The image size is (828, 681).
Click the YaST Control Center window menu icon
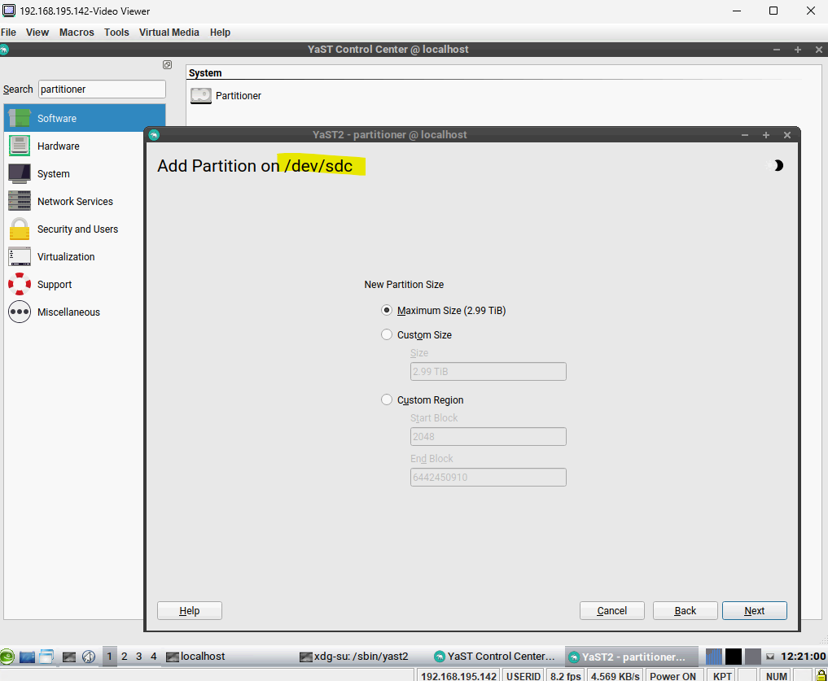pyautogui.click(x=5, y=50)
